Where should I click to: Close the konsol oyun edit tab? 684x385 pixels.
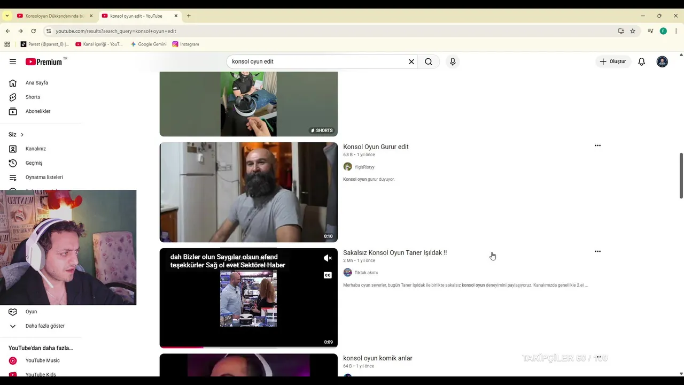[x=176, y=16]
